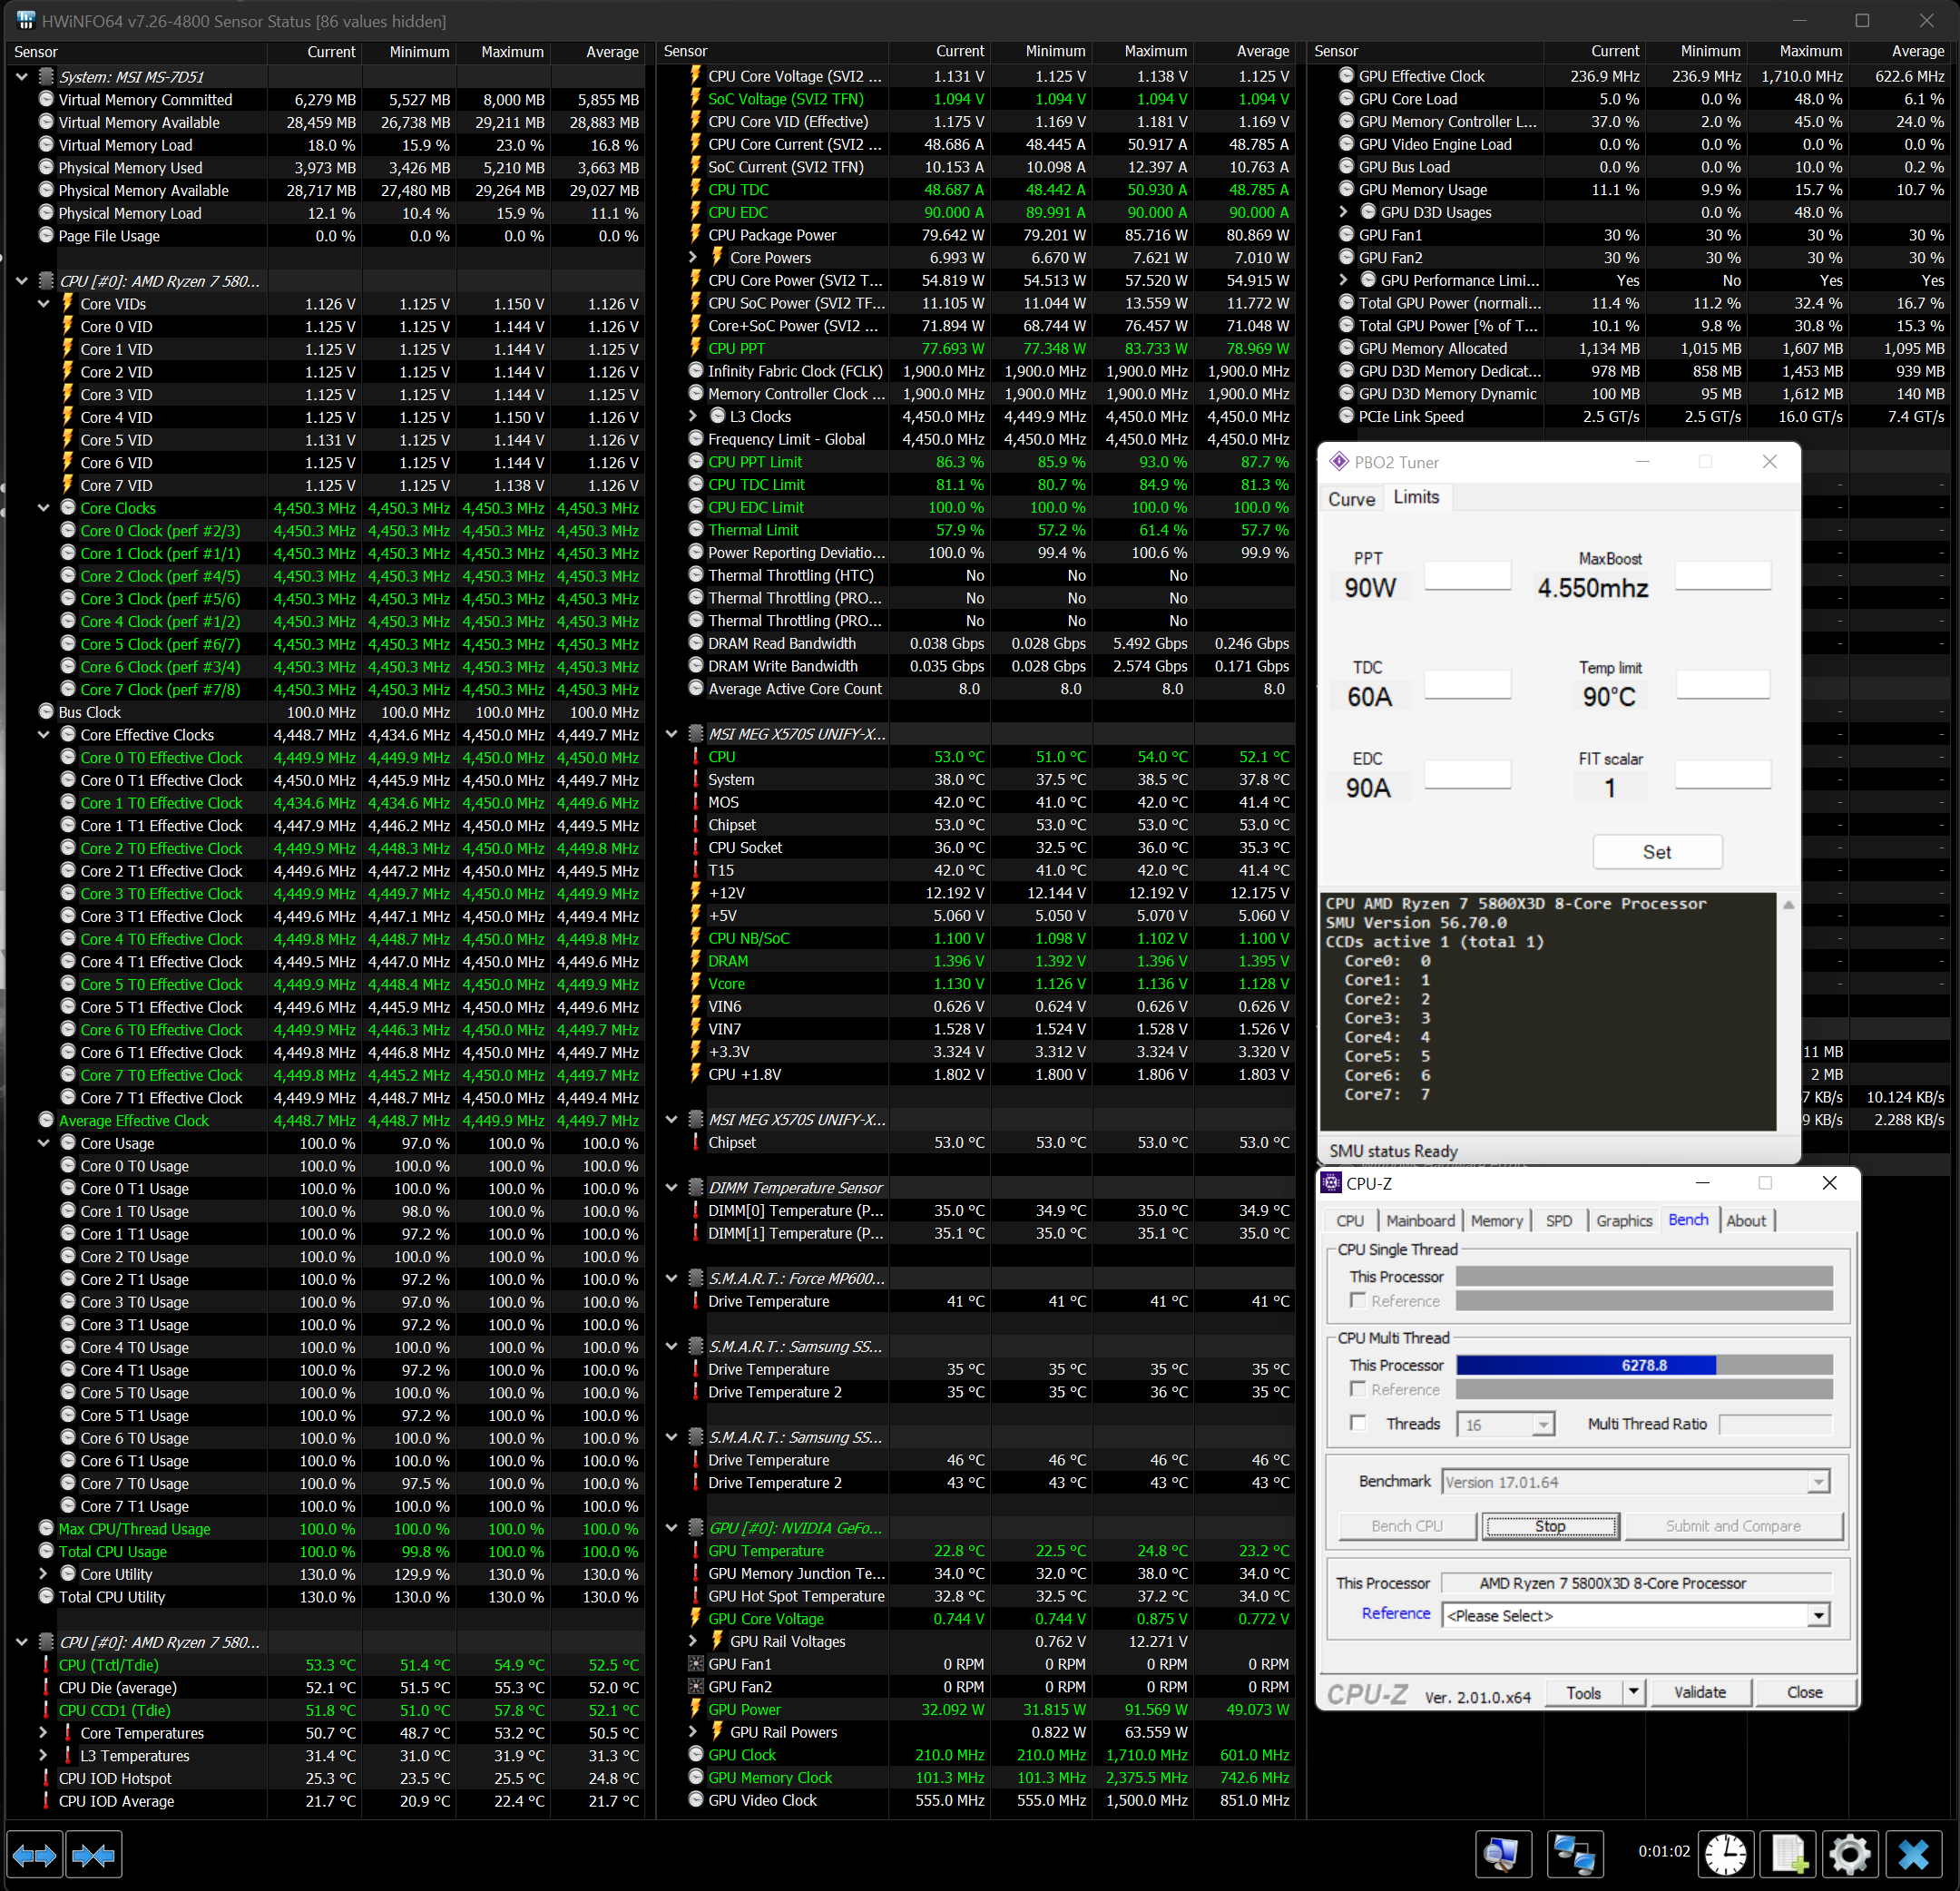Stop the running CPU-Z benchmark
The width and height of the screenshot is (1960, 1891).
tap(1549, 1526)
